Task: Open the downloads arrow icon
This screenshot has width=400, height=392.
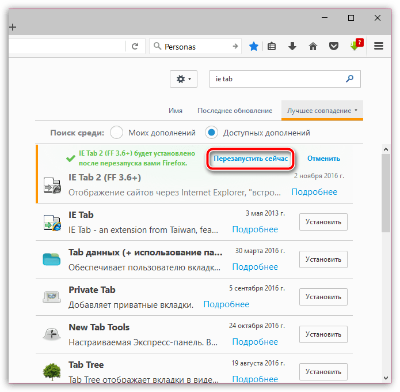Action: [292, 46]
